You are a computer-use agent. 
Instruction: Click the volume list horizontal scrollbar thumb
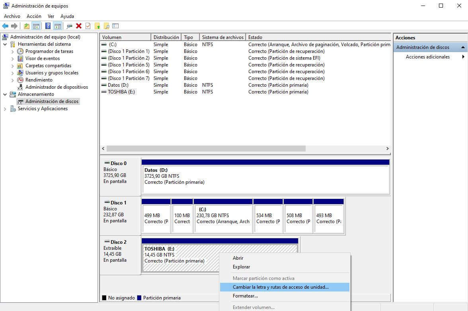click(206, 148)
